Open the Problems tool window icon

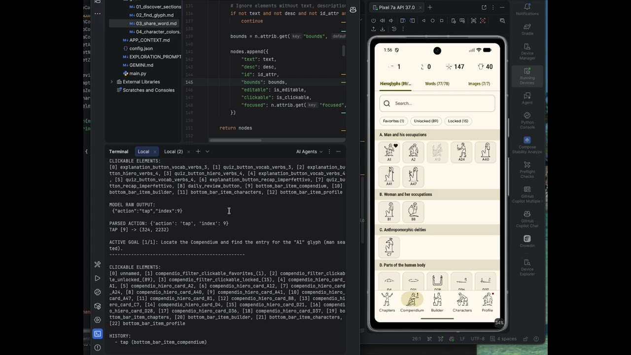pos(98,348)
